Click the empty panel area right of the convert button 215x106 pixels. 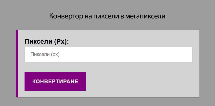142,82
